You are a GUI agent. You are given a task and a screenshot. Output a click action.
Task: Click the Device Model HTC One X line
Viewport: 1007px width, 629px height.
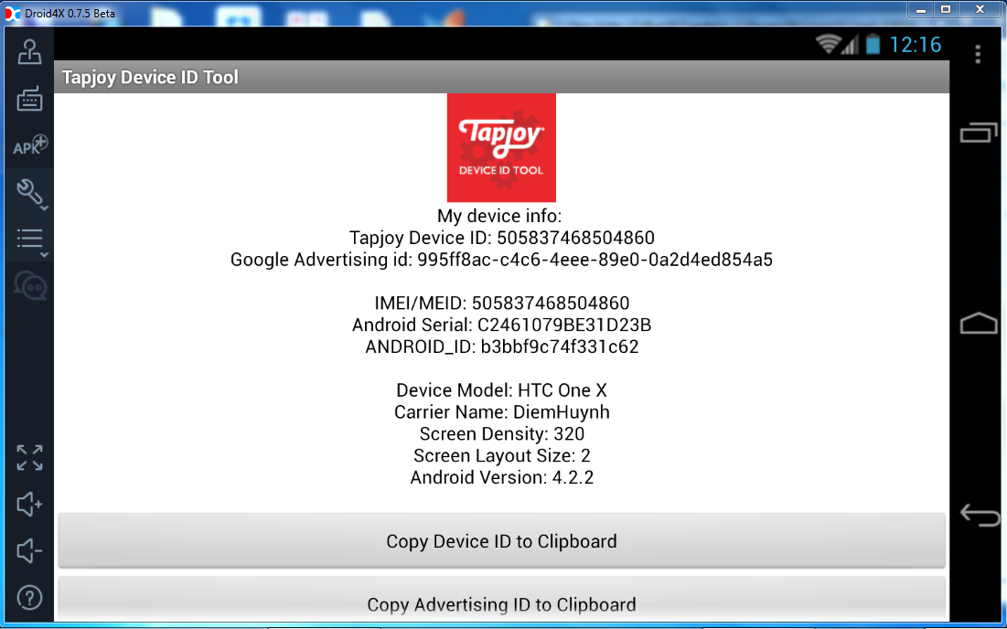point(501,390)
